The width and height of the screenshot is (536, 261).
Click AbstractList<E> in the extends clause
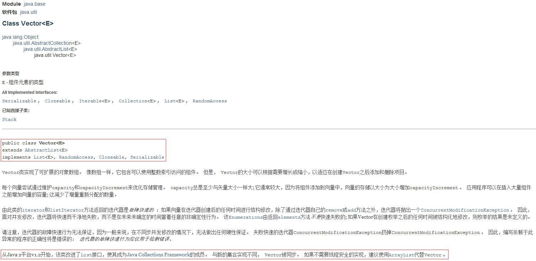46,150
